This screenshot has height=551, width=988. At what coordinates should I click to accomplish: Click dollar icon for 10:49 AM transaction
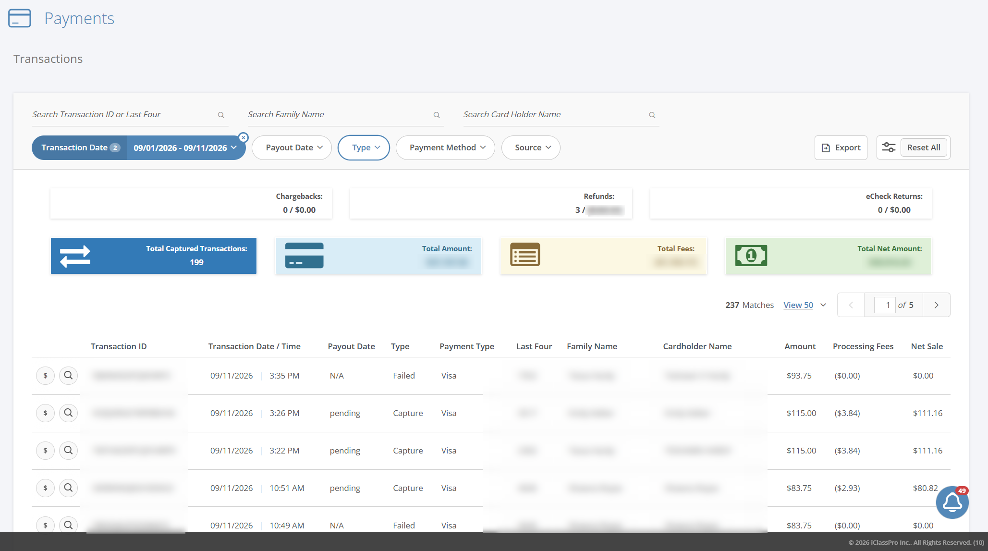[x=46, y=525]
